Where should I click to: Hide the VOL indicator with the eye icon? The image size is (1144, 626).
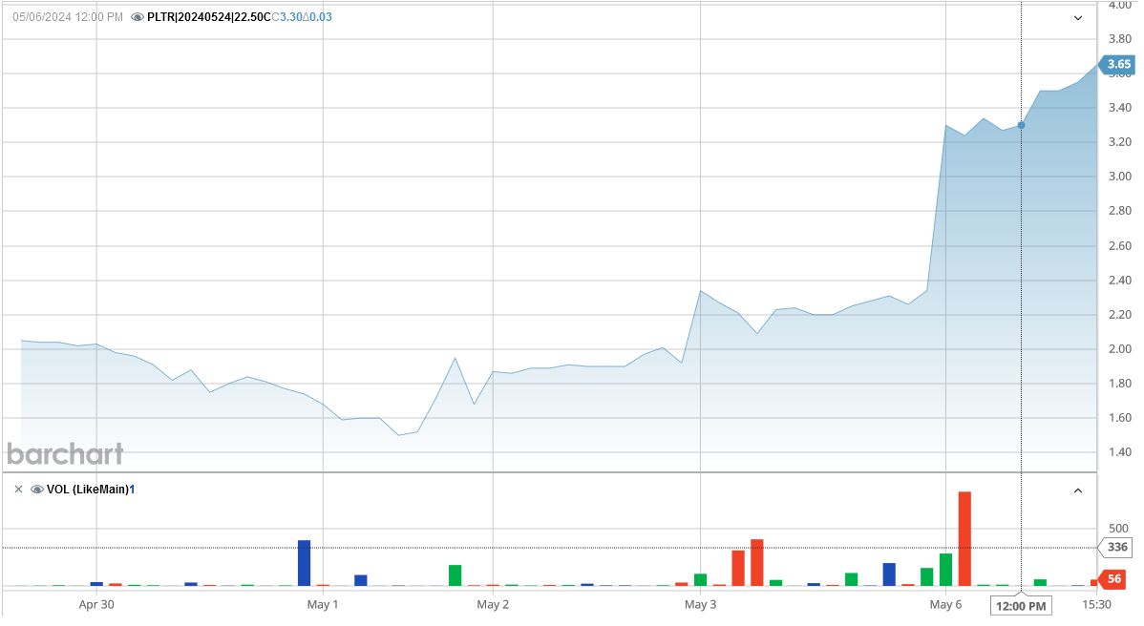pyautogui.click(x=37, y=490)
